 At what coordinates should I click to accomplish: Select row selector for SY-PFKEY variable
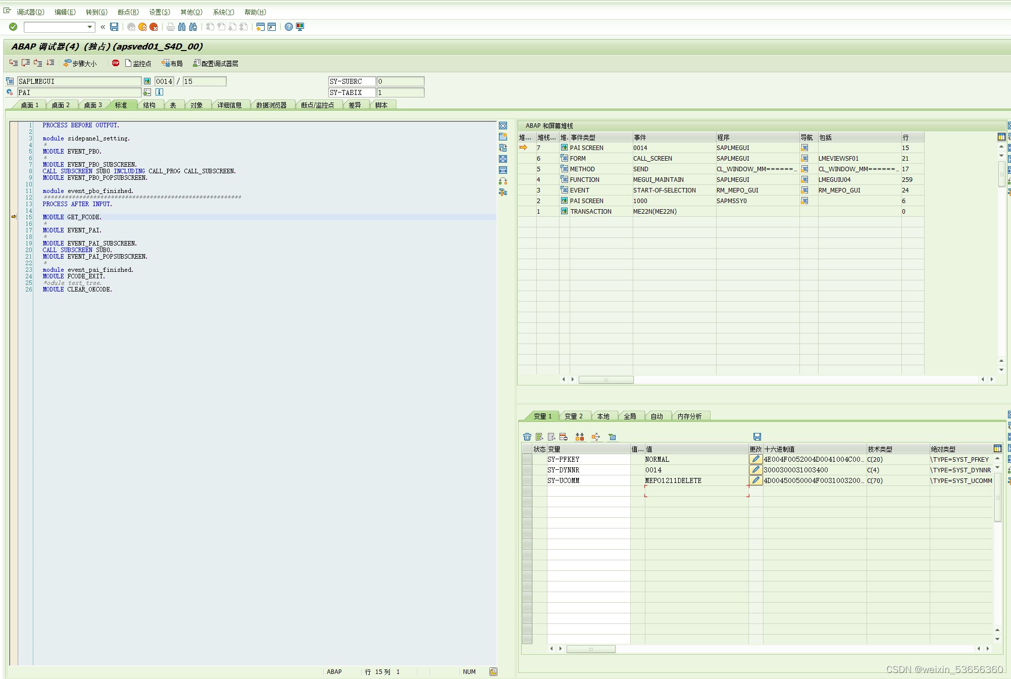coord(527,459)
